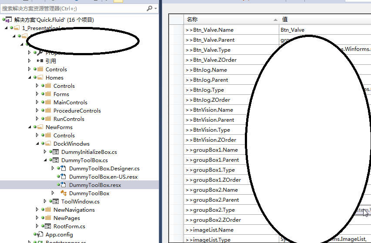This screenshot has width=371, height=243.
Task: Select the DummyToolBox class icon
Action: click(64, 193)
